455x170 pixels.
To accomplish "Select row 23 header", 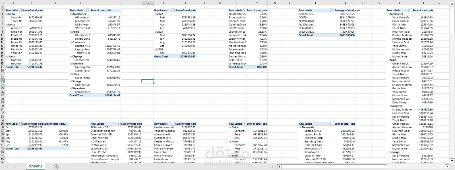I will [2, 81].
